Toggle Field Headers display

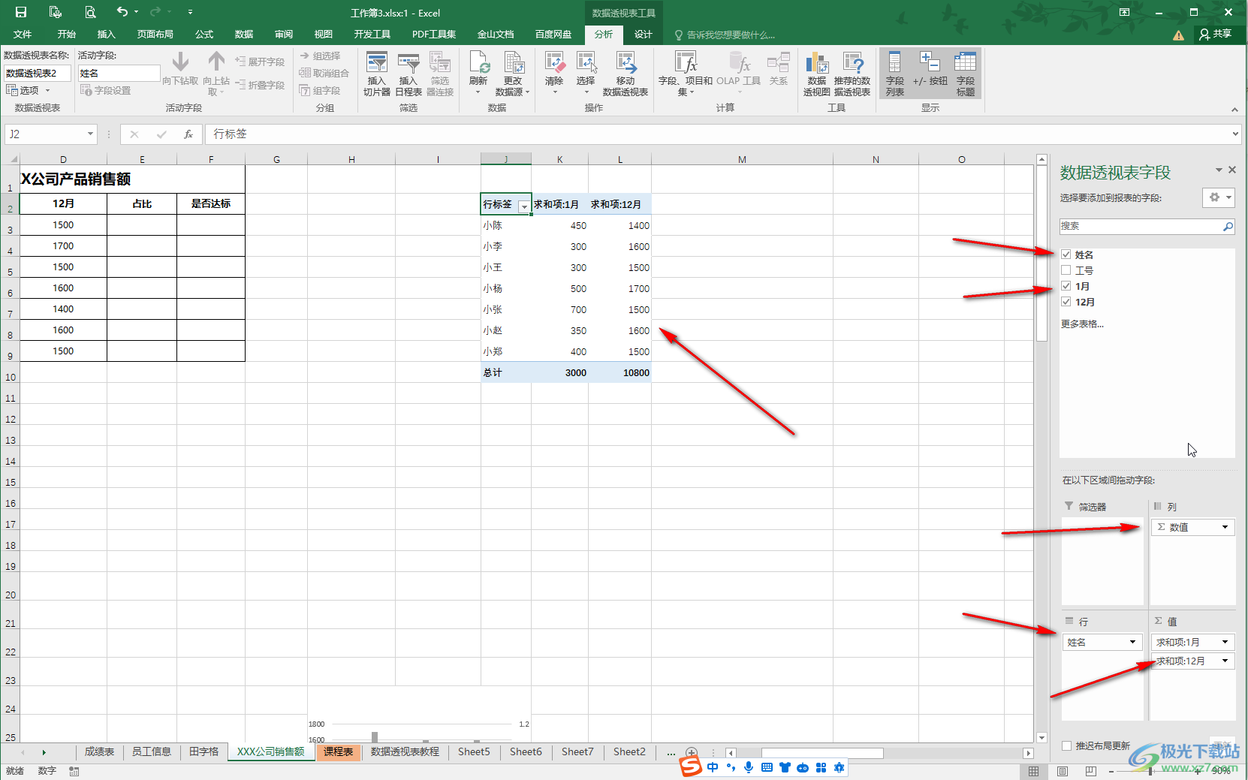(x=966, y=74)
